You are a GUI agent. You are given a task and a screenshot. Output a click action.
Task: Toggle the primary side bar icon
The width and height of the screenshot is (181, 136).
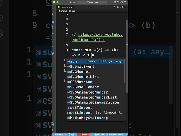[118, 2]
